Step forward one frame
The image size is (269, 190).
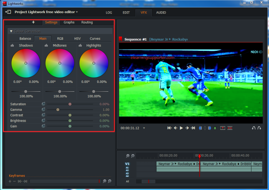coord(187,128)
